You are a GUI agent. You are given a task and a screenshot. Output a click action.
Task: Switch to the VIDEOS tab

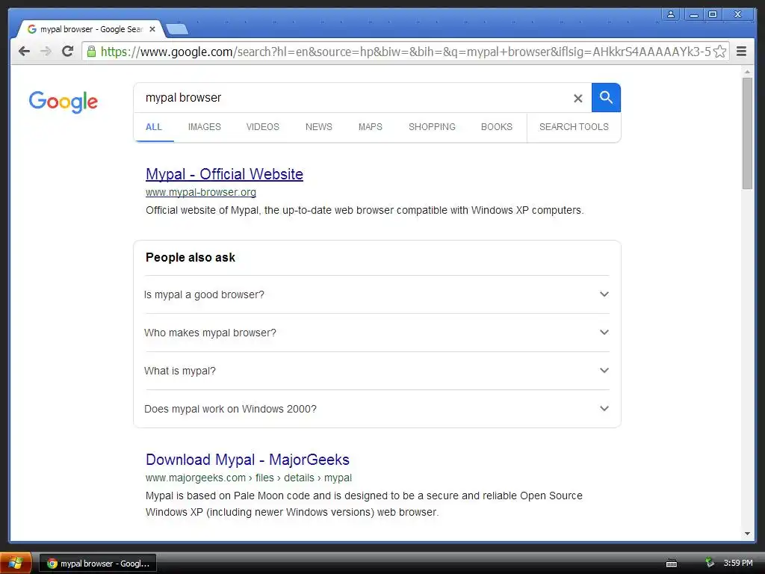[262, 127]
